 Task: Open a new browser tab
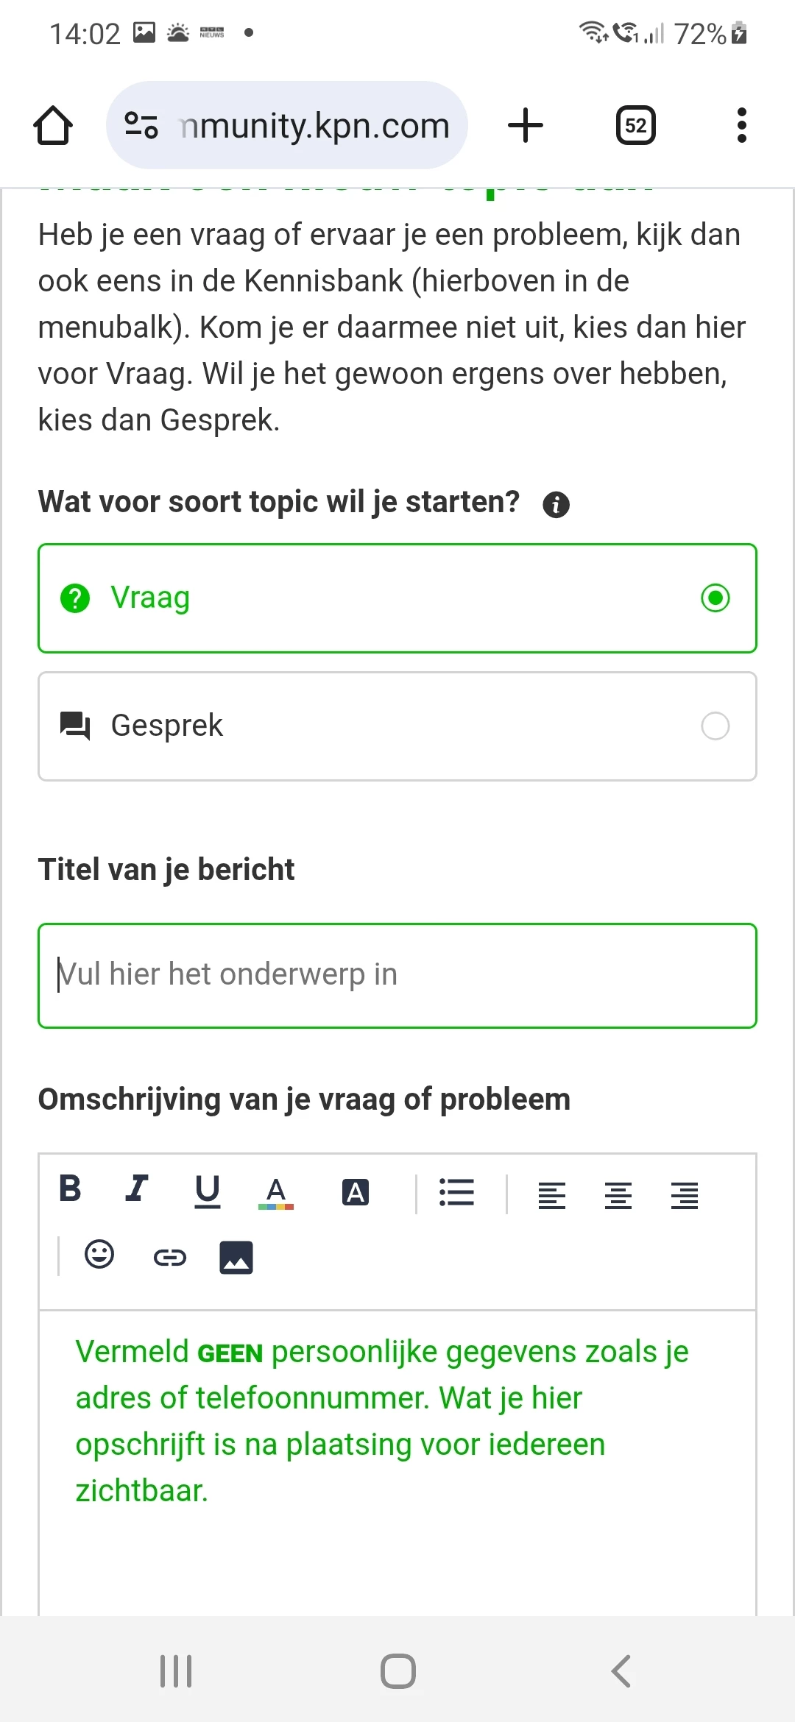pyautogui.click(x=526, y=126)
